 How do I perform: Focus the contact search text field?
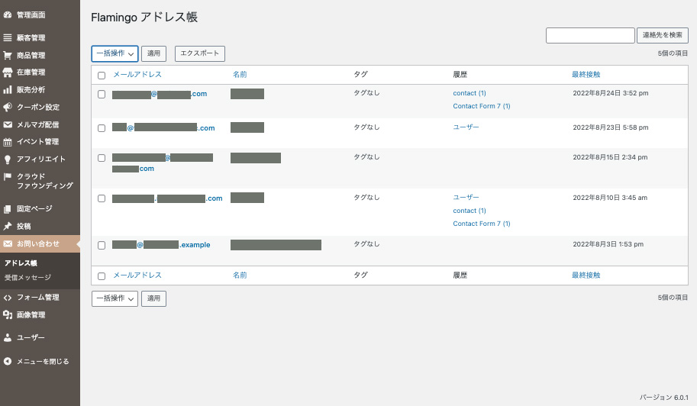[x=590, y=35]
